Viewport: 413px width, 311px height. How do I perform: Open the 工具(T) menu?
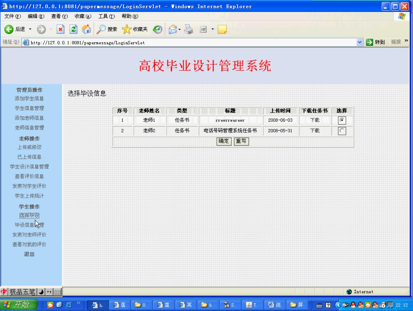click(x=106, y=16)
